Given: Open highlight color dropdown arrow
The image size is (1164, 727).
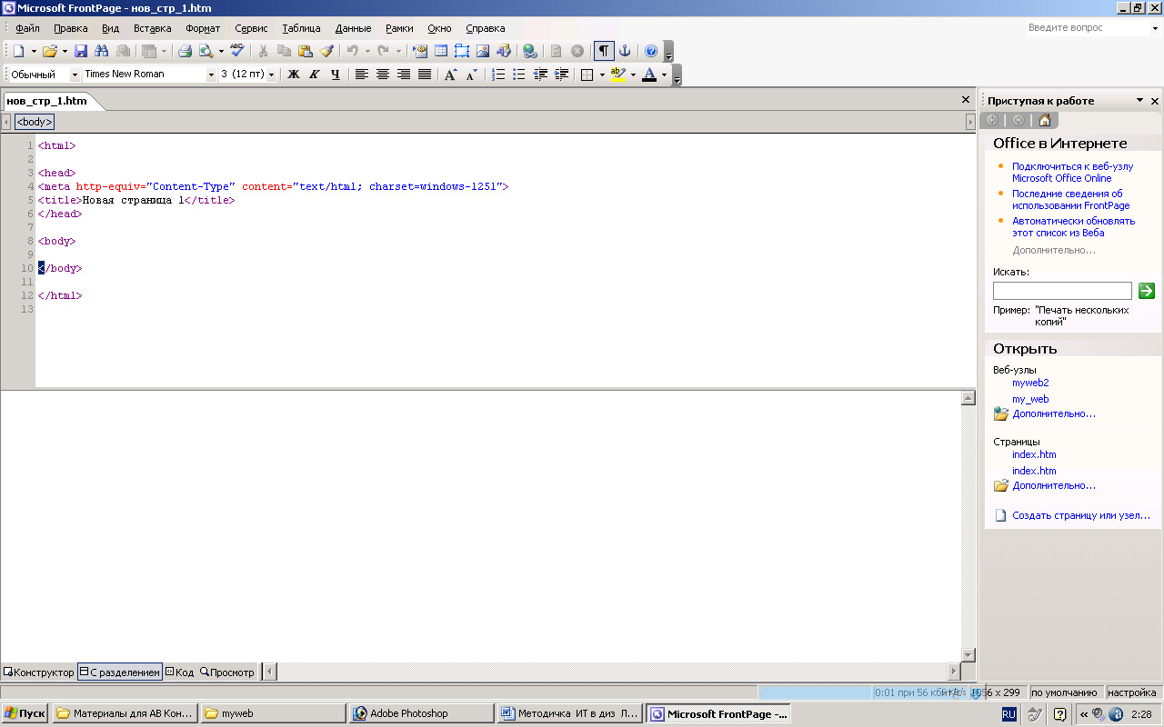Looking at the screenshot, I should 633,75.
